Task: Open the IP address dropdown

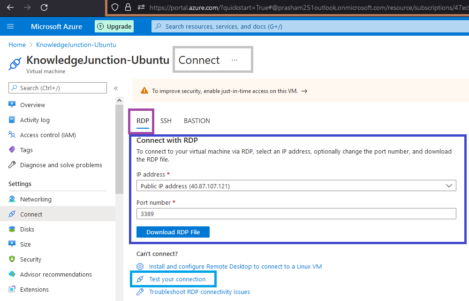Action: click(x=296, y=185)
